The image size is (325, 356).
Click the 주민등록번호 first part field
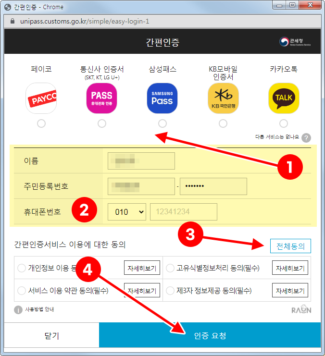click(141, 186)
